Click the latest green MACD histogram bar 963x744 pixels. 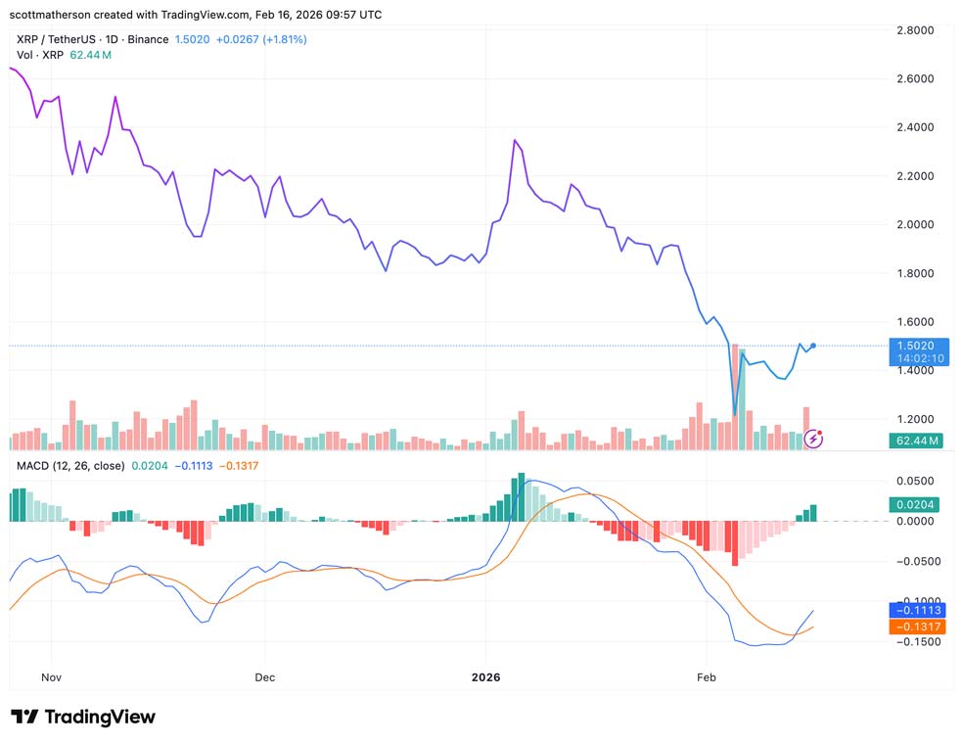click(813, 513)
